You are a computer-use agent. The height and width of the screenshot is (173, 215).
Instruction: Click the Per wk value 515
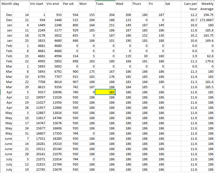click(70, 20)
